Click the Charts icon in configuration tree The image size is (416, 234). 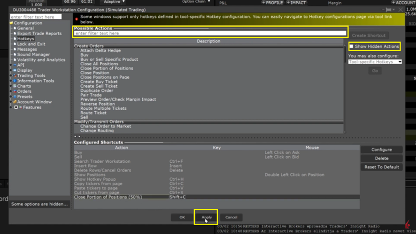click(15, 86)
